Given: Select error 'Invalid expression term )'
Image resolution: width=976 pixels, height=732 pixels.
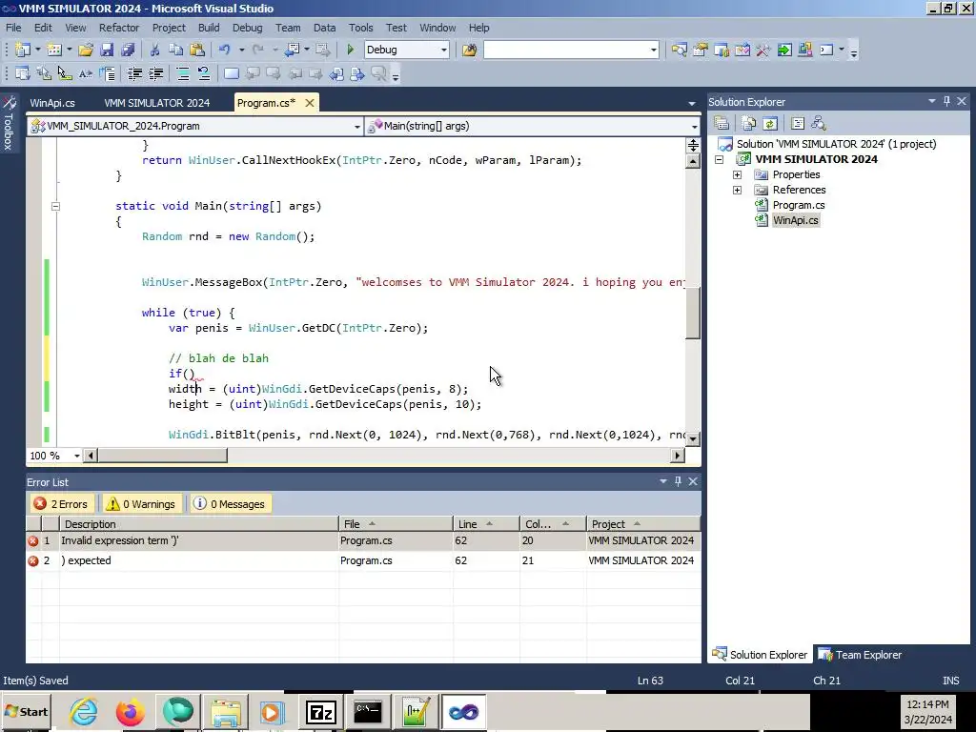Looking at the screenshot, I should click(363, 540).
